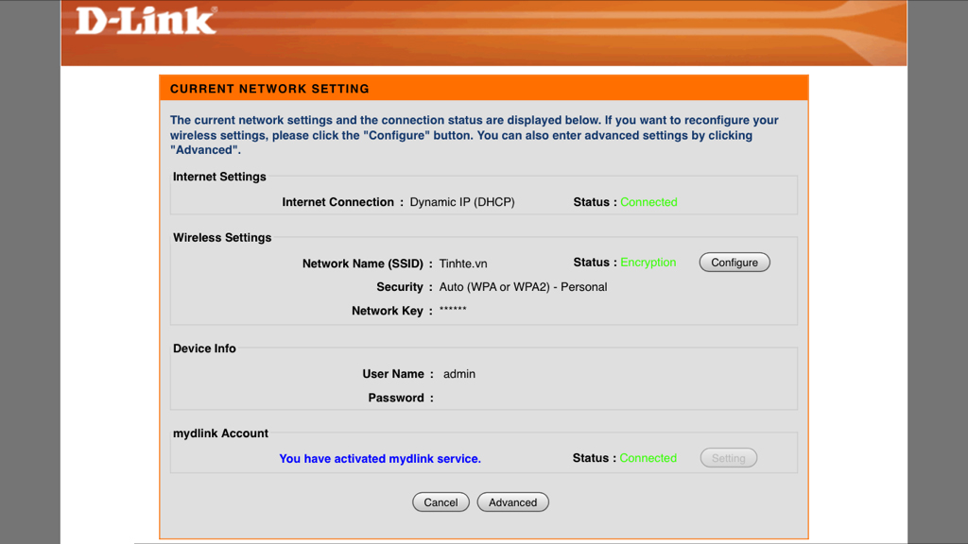Open the Advanced settings button
This screenshot has height=544, width=968.
[512, 502]
